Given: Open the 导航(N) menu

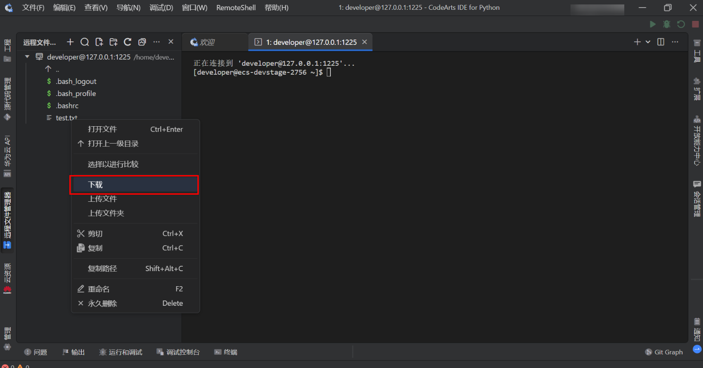Looking at the screenshot, I should pos(129,8).
